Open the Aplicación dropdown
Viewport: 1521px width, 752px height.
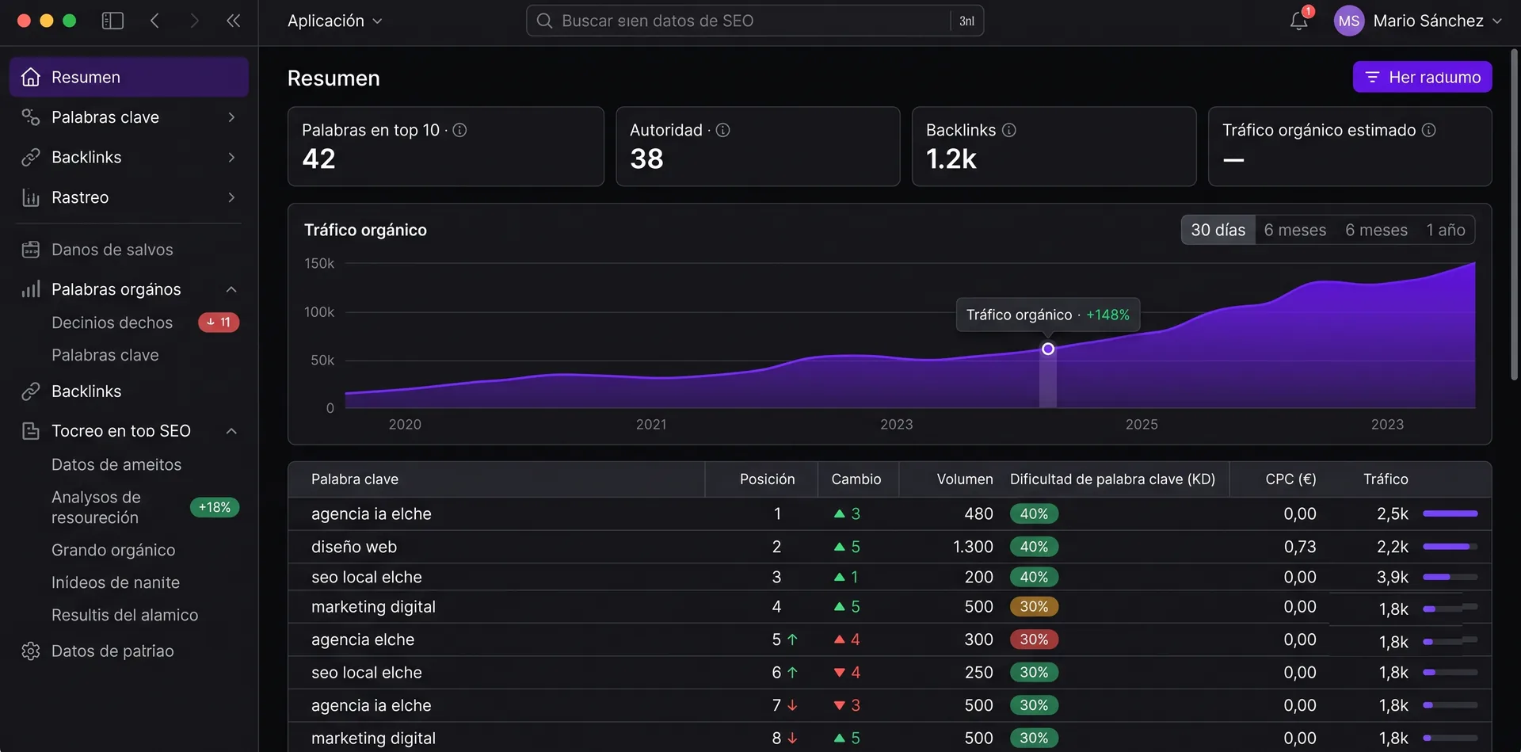pyautogui.click(x=334, y=21)
